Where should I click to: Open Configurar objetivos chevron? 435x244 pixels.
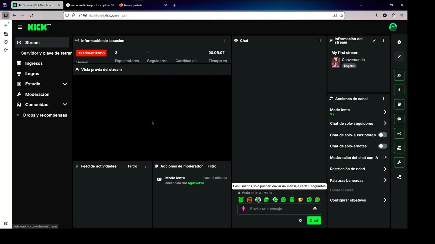pyautogui.click(x=385, y=200)
